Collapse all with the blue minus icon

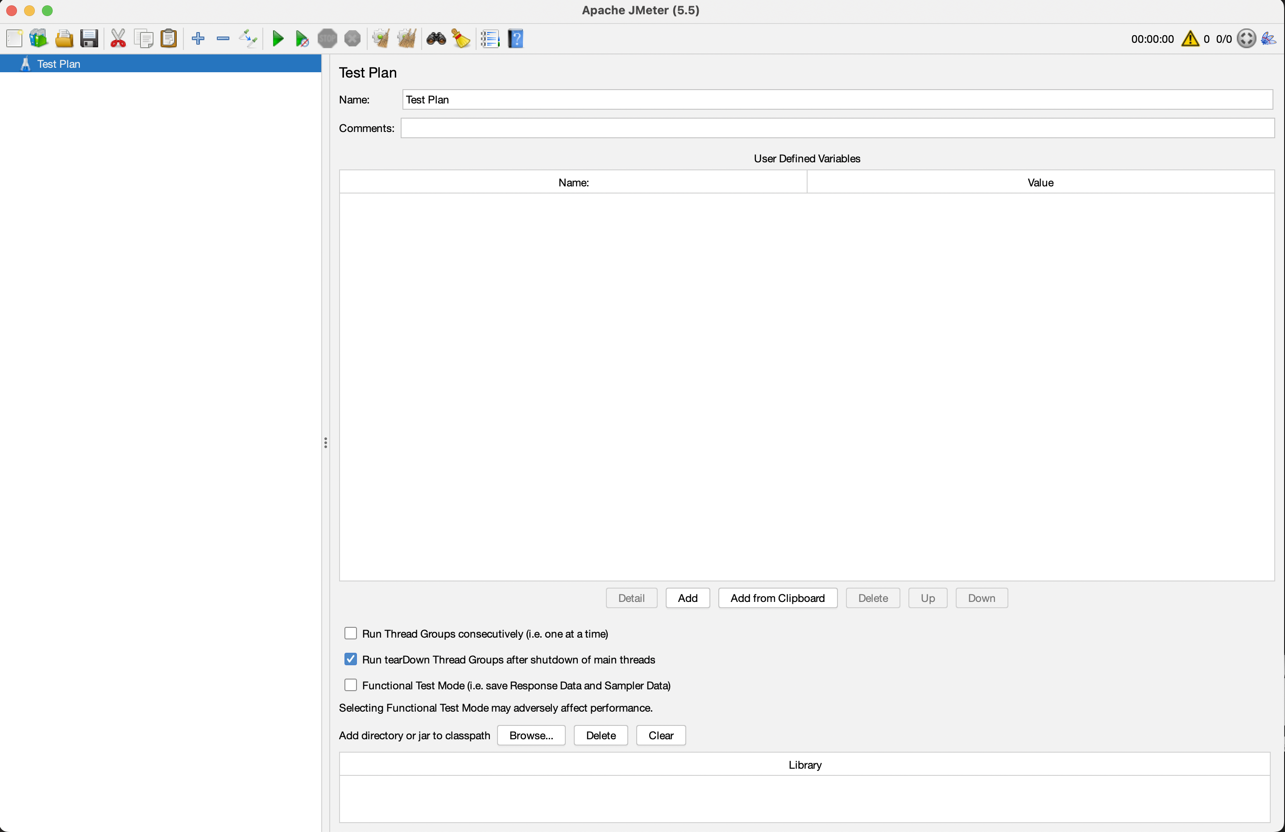click(223, 39)
